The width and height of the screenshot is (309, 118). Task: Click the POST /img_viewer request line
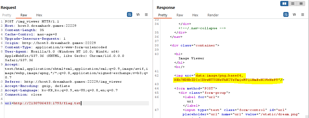click(32, 21)
